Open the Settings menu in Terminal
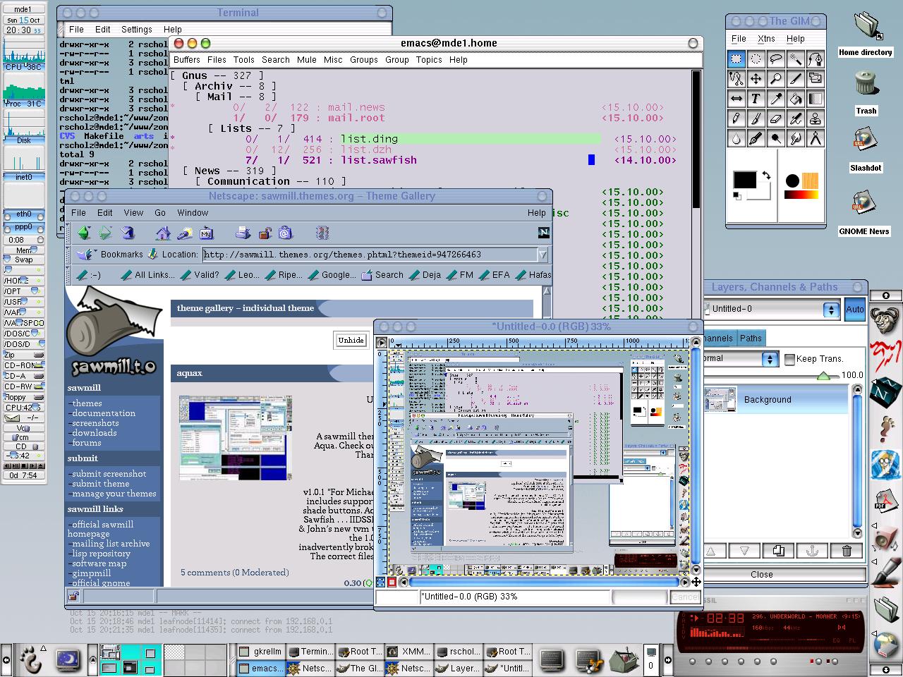Viewport: 903px width, 677px height. [x=137, y=30]
